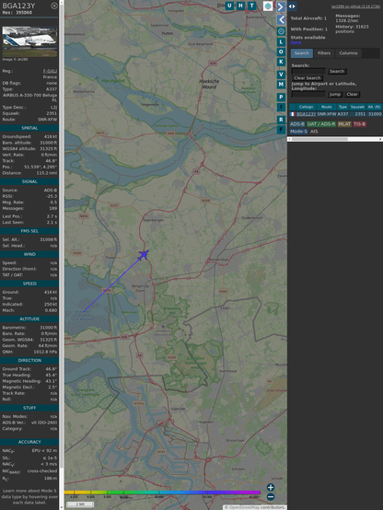
Task: Click the Search button
Action: [337, 71]
